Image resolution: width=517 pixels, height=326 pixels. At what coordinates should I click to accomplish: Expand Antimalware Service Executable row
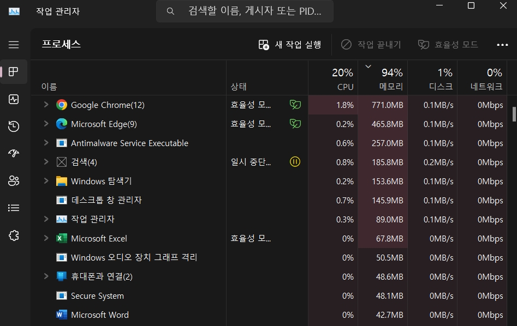pos(46,143)
